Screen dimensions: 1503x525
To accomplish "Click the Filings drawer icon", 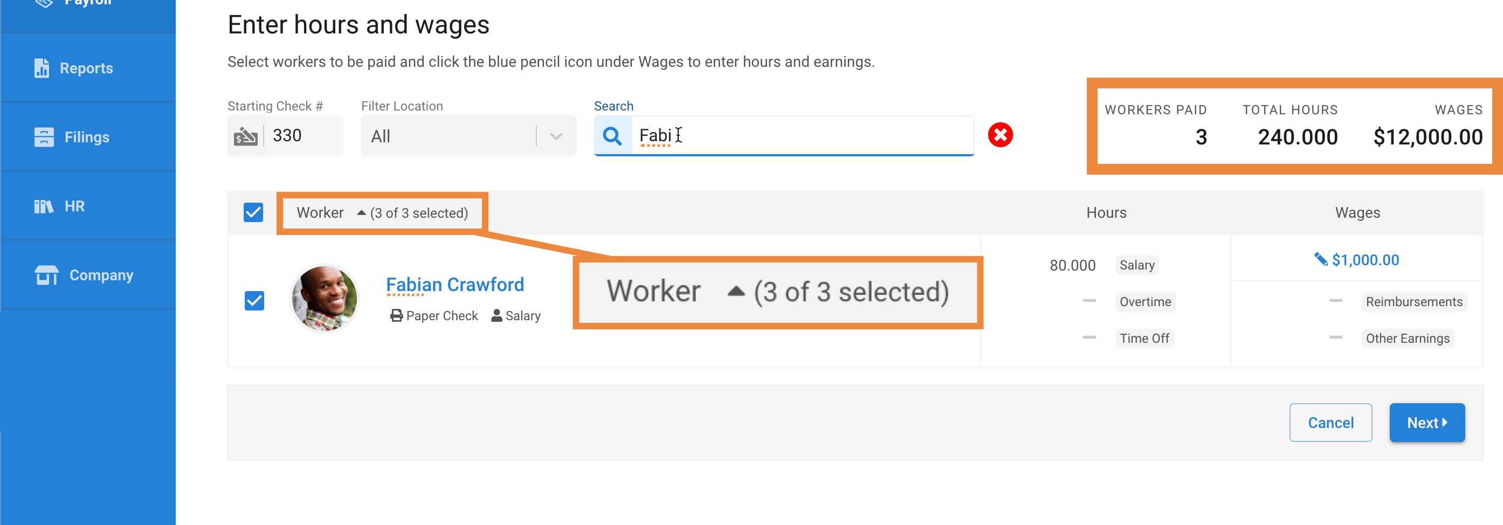I will pos(44,137).
